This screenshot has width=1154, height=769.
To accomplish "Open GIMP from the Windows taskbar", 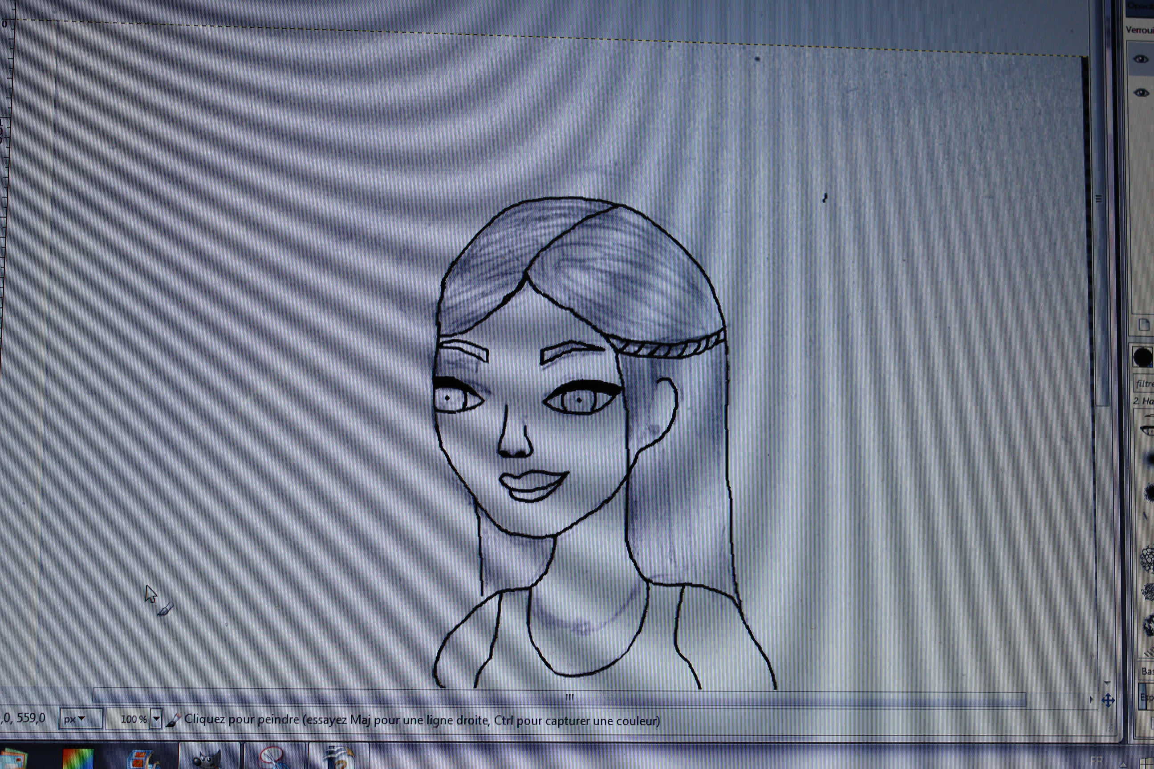I will [x=208, y=758].
